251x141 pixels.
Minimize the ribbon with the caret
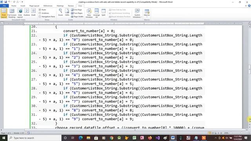point(246,6)
